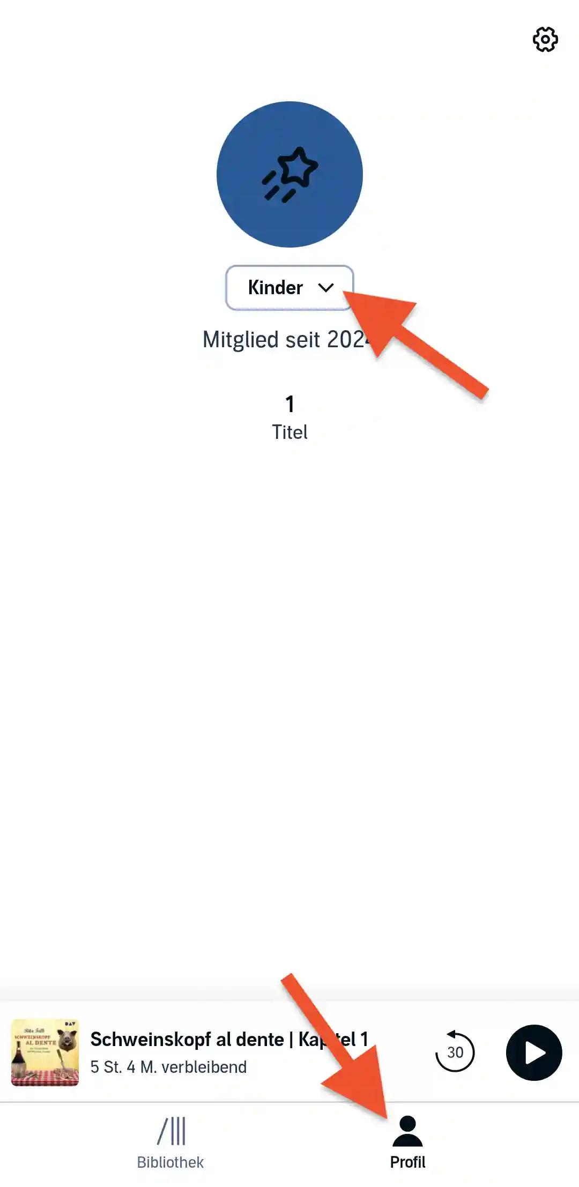Rewind 30 seconds in the audiobook
579x1187 pixels.
pos(455,1051)
